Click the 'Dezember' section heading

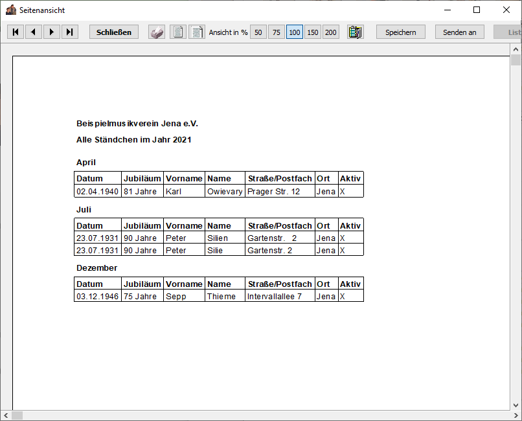click(97, 268)
